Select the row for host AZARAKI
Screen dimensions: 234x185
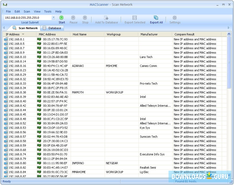[78, 66]
